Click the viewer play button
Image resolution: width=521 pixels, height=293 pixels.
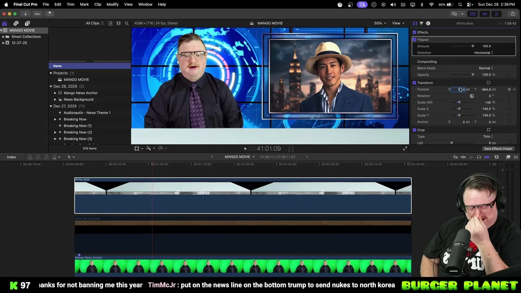coord(245,149)
